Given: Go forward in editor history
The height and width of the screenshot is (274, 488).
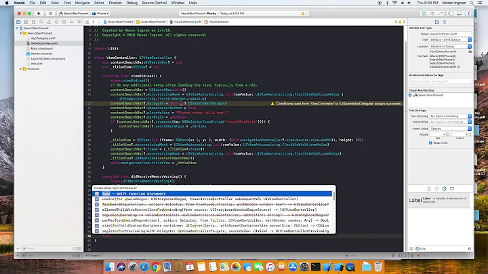Looking at the screenshot, I should point(99,22).
